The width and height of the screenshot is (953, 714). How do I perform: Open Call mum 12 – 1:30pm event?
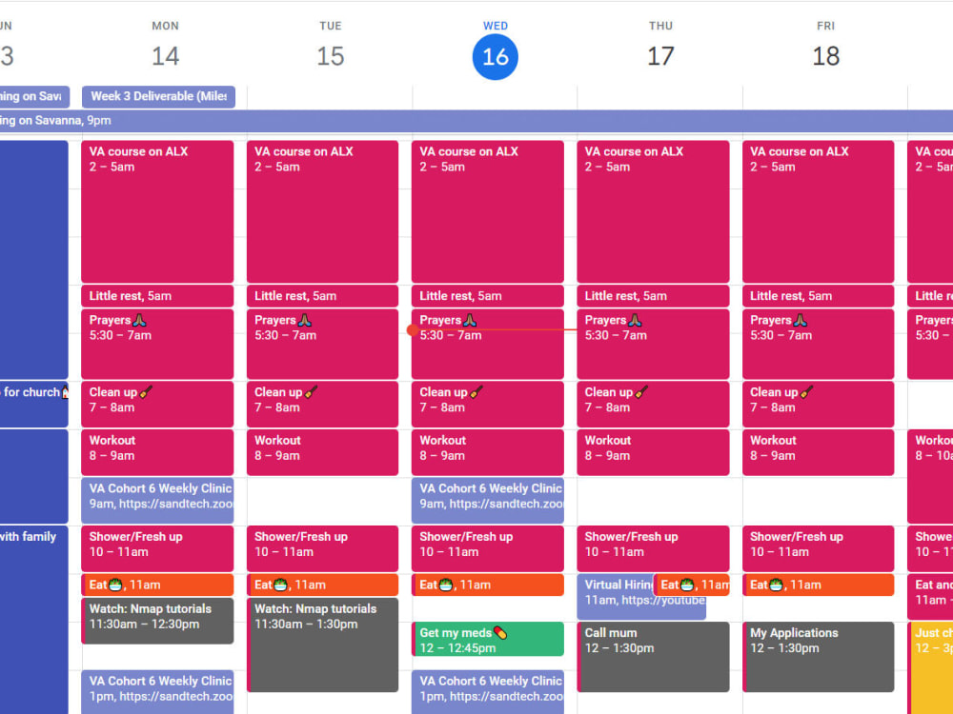(653, 657)
